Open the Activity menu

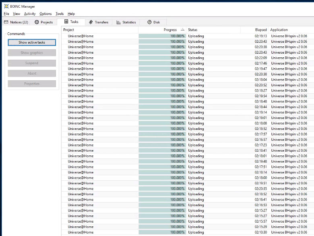(30, 14)
